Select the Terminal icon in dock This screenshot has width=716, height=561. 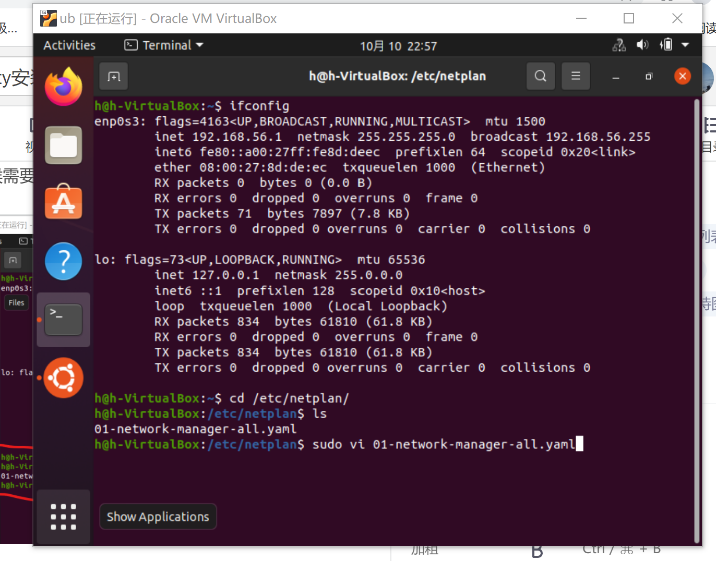63,320
